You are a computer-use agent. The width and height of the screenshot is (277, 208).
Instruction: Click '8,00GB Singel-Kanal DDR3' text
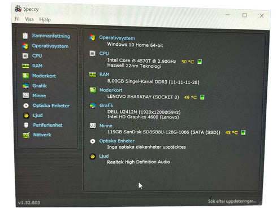point(137,81)
